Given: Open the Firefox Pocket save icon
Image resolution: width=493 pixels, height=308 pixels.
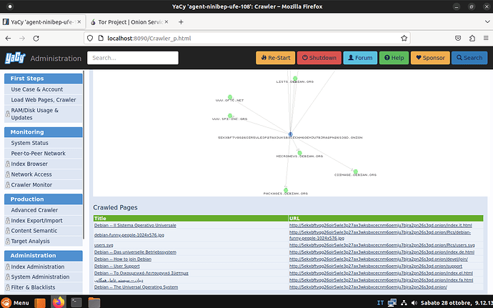Looking at the screenshot, I should pos(458,39).
